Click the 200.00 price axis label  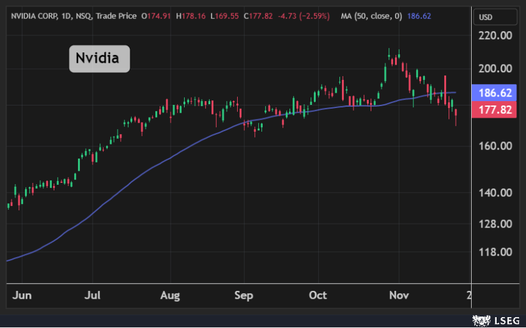[496, 68]
